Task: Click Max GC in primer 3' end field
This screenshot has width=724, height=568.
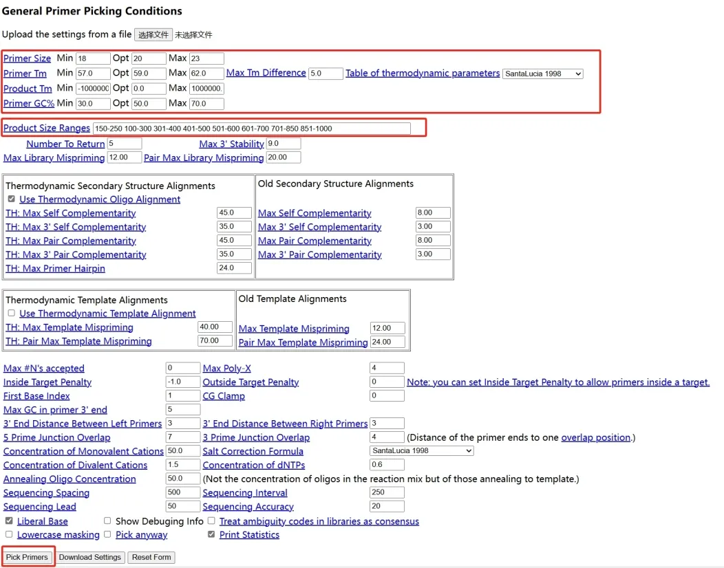Action: click(183, 410)
